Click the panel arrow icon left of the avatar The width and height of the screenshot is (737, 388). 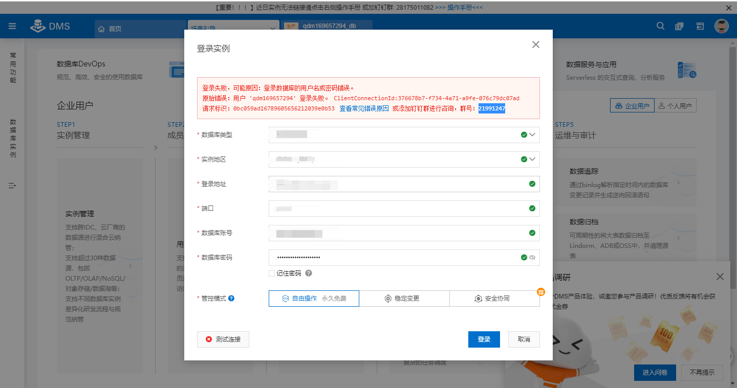[700, 27]
